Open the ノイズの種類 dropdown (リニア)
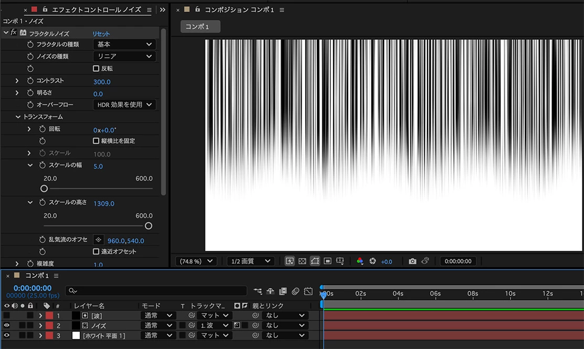Viewport: 584px width, 349px height. (124, 56)
